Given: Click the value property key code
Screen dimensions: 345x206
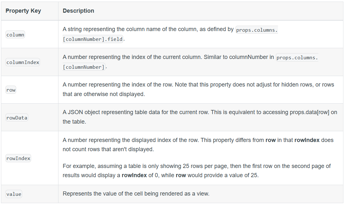Looking at the screenshot, I should 14,194.
